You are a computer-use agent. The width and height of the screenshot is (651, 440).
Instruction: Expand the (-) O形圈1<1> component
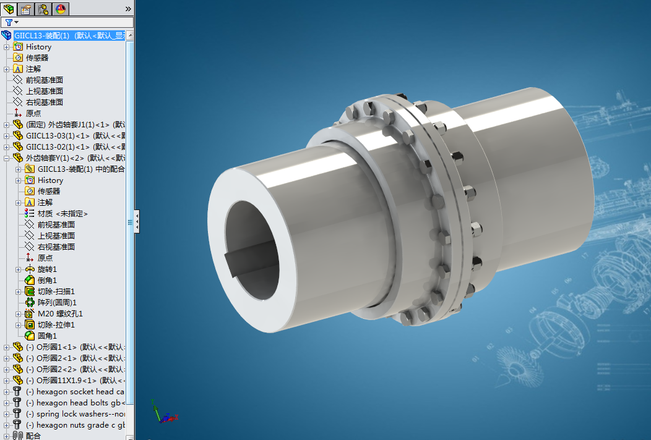tap(6, 347)
